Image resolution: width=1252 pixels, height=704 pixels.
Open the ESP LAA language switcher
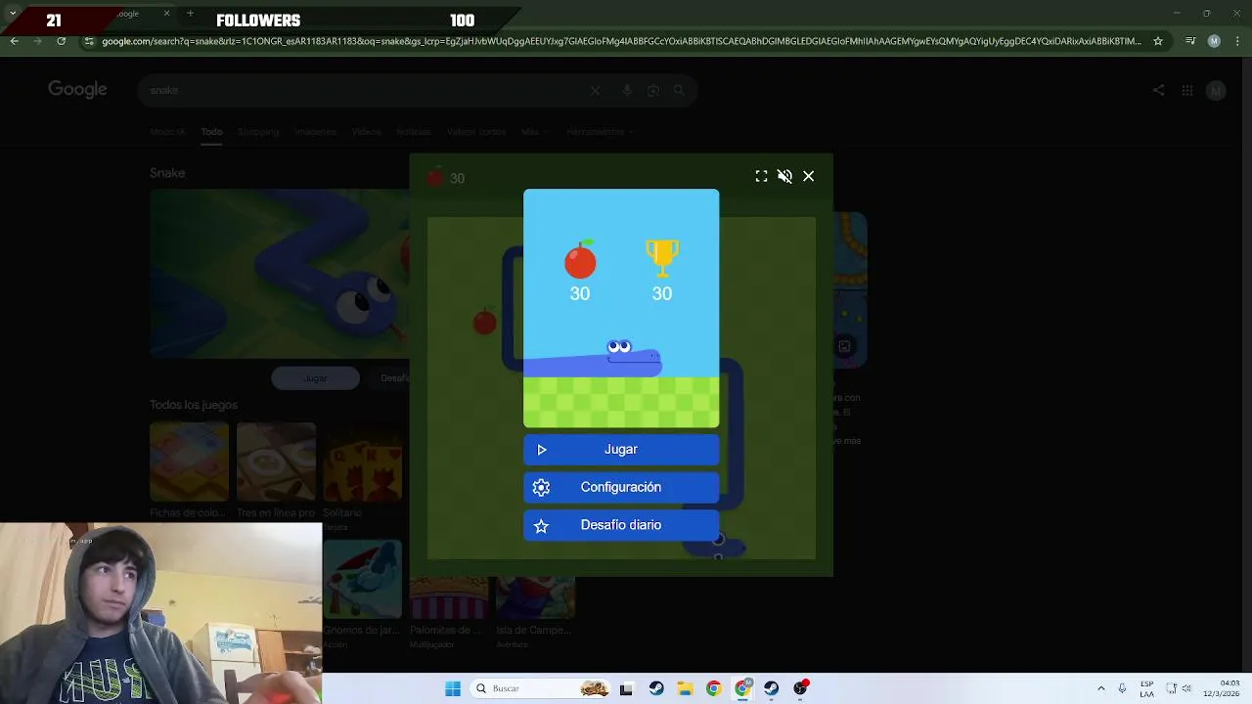[1146, 688]
